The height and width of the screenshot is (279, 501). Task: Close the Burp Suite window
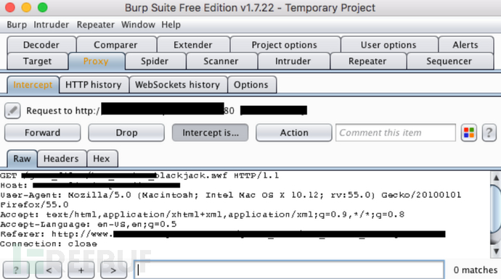pyautogui.click(x=10, y=7)
